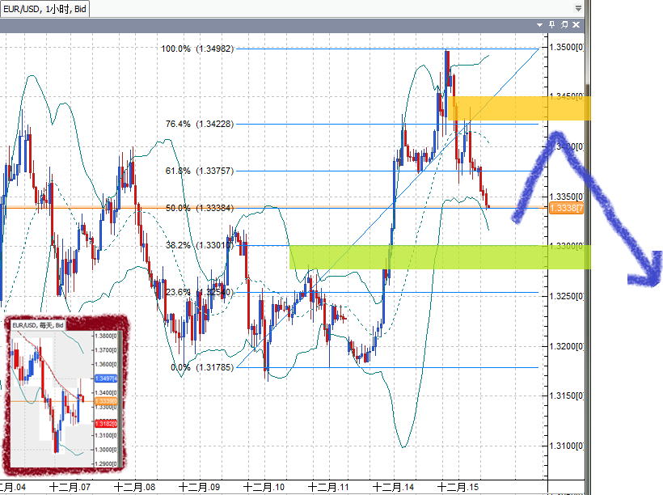Click the 38.2% (1.33010) Fibonacci label
The image size is (663, 495).
199,245
